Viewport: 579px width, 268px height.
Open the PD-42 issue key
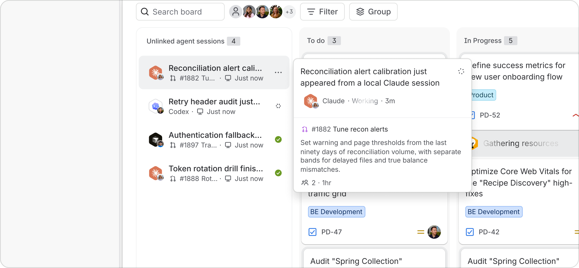489,232
